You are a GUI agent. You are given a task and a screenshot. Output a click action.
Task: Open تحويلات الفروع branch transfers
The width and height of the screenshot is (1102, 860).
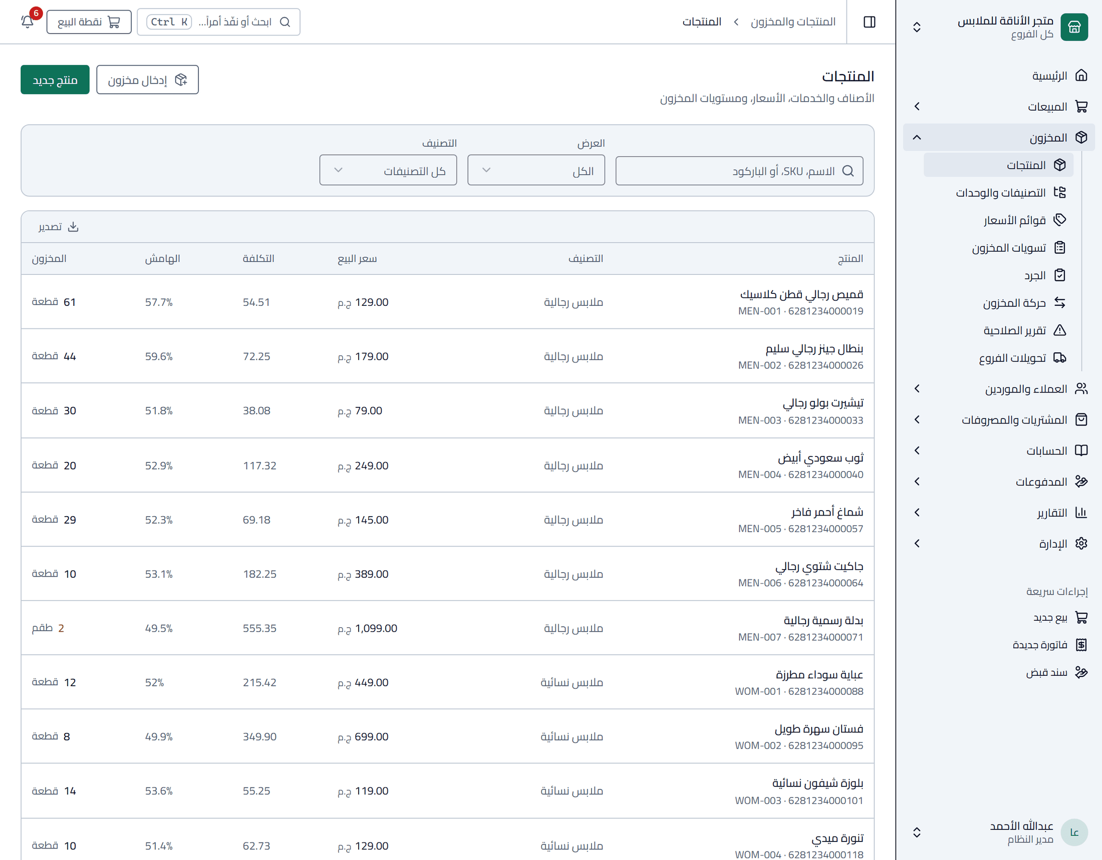click(x=998, y=358)
